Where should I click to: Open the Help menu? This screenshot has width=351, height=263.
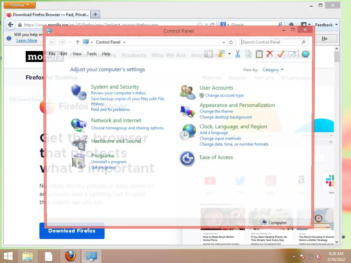click(x=106, y=54)
